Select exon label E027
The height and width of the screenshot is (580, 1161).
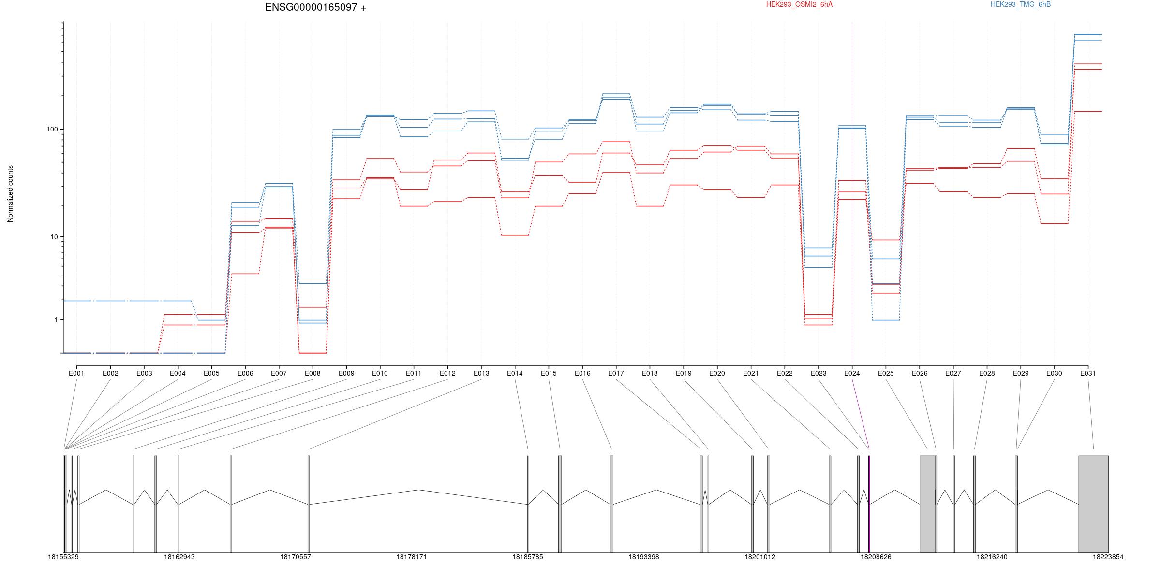coord(953,373)
